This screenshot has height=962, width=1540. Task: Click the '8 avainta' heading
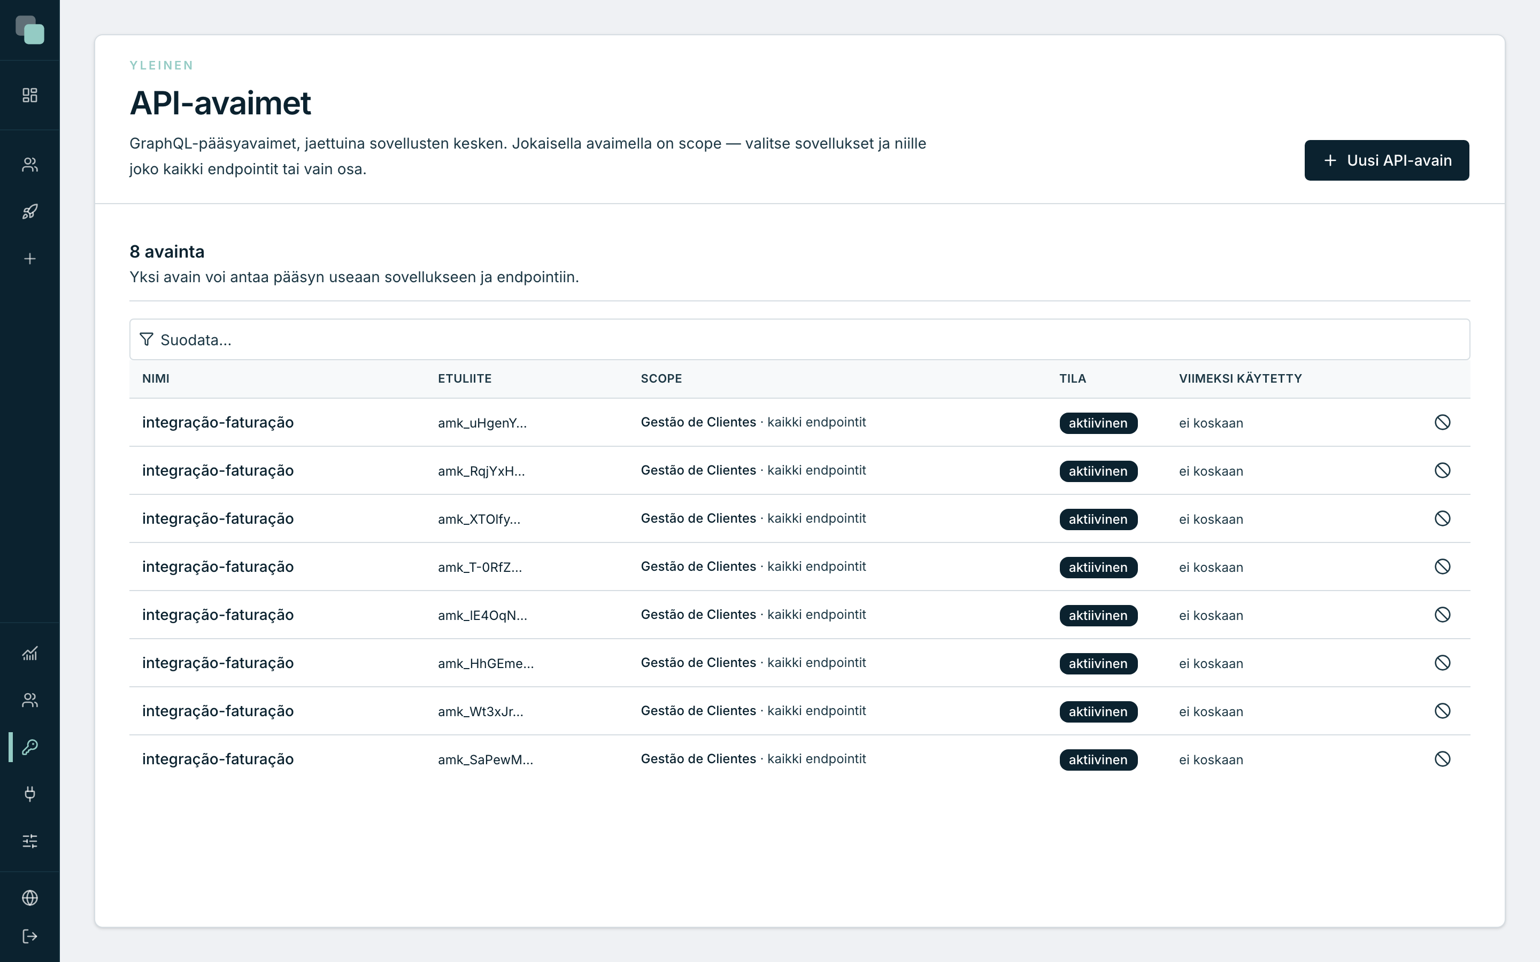[167, 251]
